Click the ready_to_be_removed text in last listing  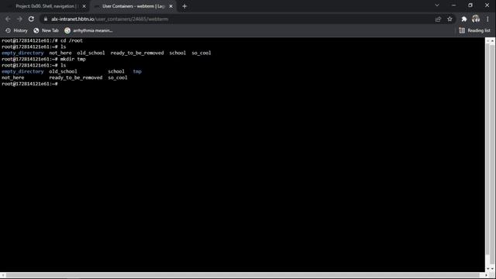tap(76, 77)
